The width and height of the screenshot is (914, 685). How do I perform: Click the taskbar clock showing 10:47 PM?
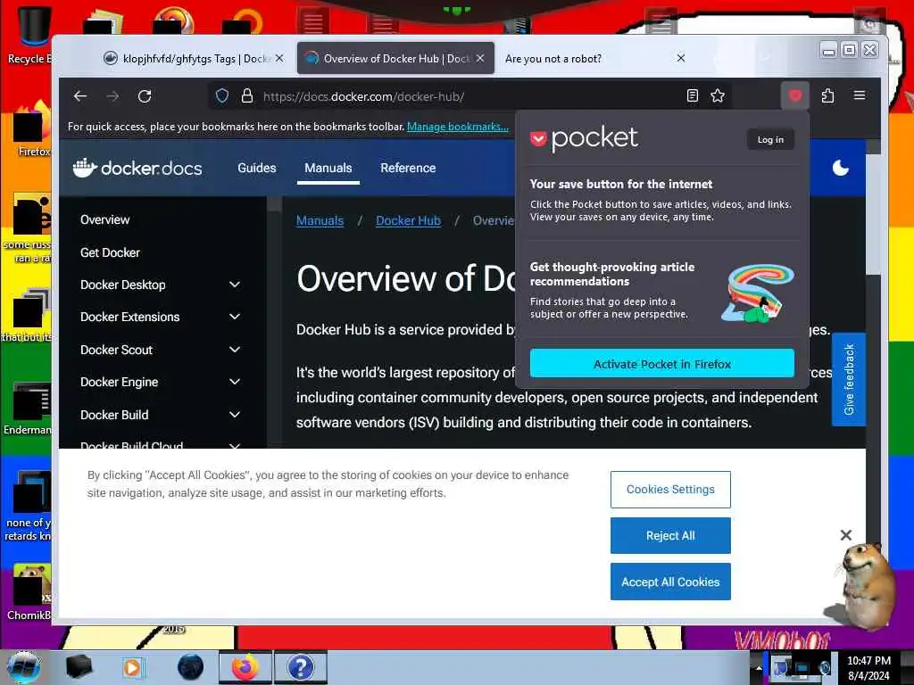click(x=868, y=668)
